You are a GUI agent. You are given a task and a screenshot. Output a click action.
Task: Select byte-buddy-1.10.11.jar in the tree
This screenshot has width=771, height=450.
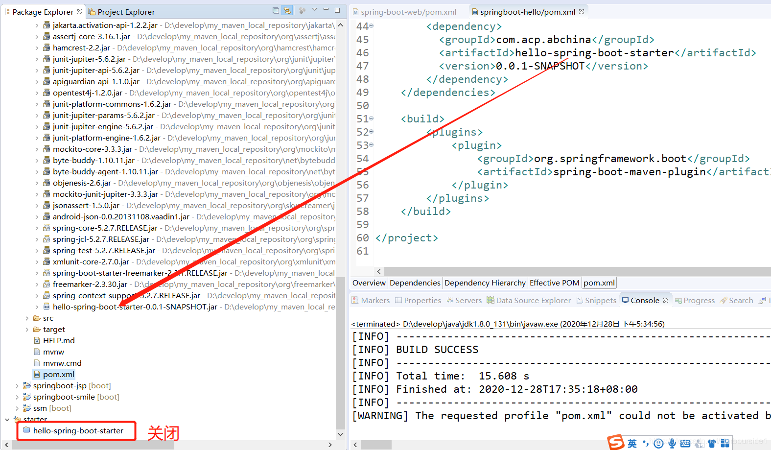coord(93,161)
